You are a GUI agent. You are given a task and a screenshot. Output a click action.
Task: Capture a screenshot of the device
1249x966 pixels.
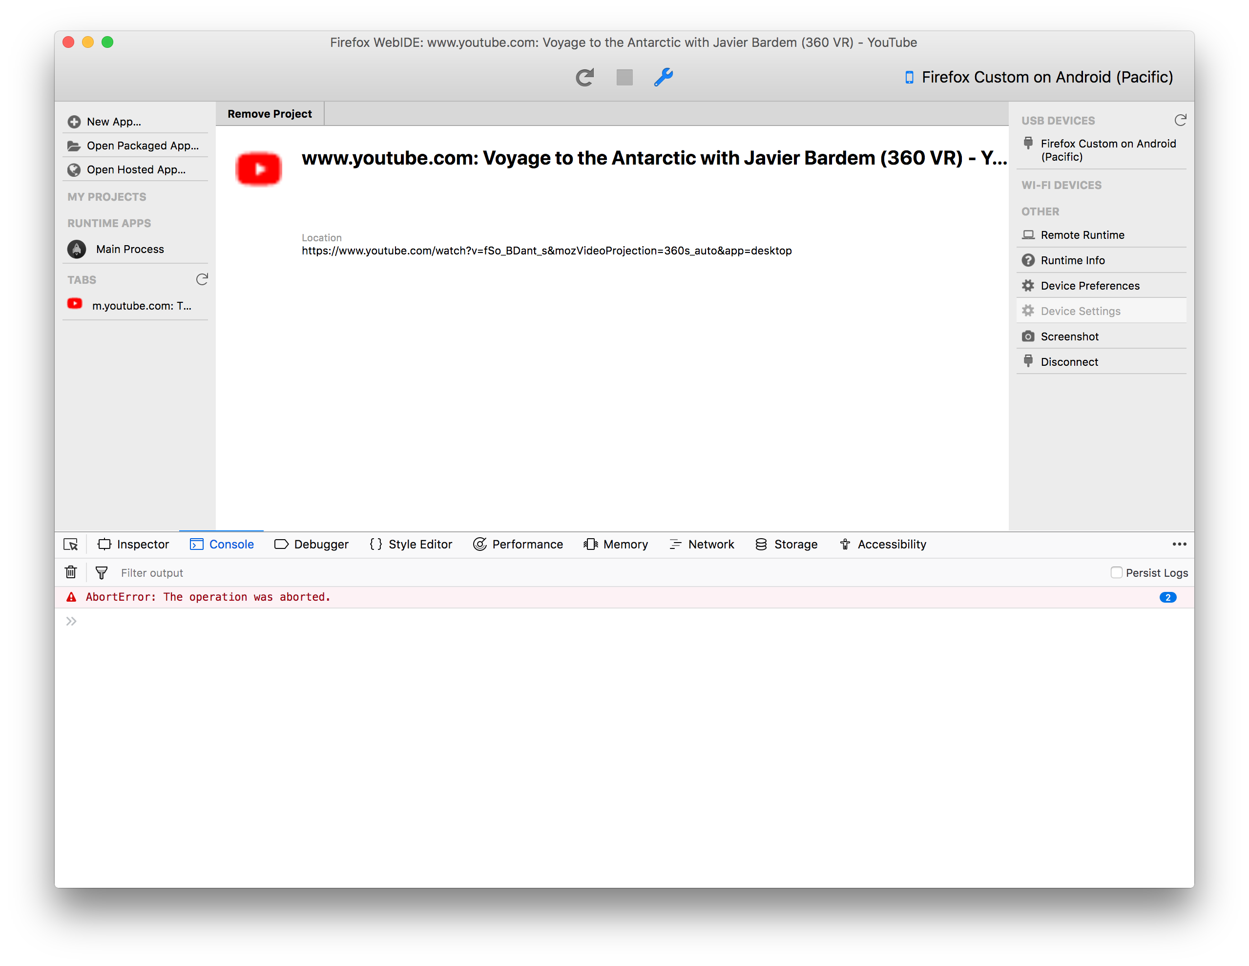pos(1070,336)
